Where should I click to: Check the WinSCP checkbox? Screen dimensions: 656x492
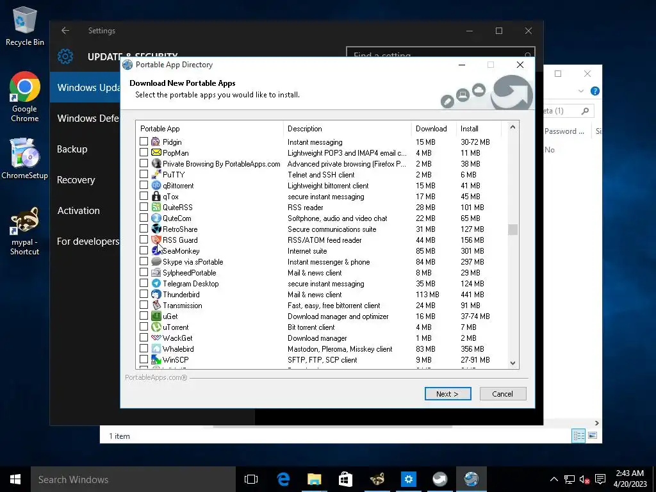143,359
